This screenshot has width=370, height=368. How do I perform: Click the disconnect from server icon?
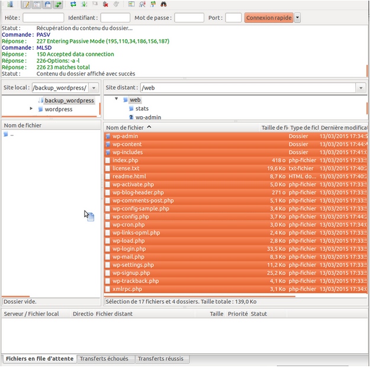pyautogui.click(x=105, y=4)
